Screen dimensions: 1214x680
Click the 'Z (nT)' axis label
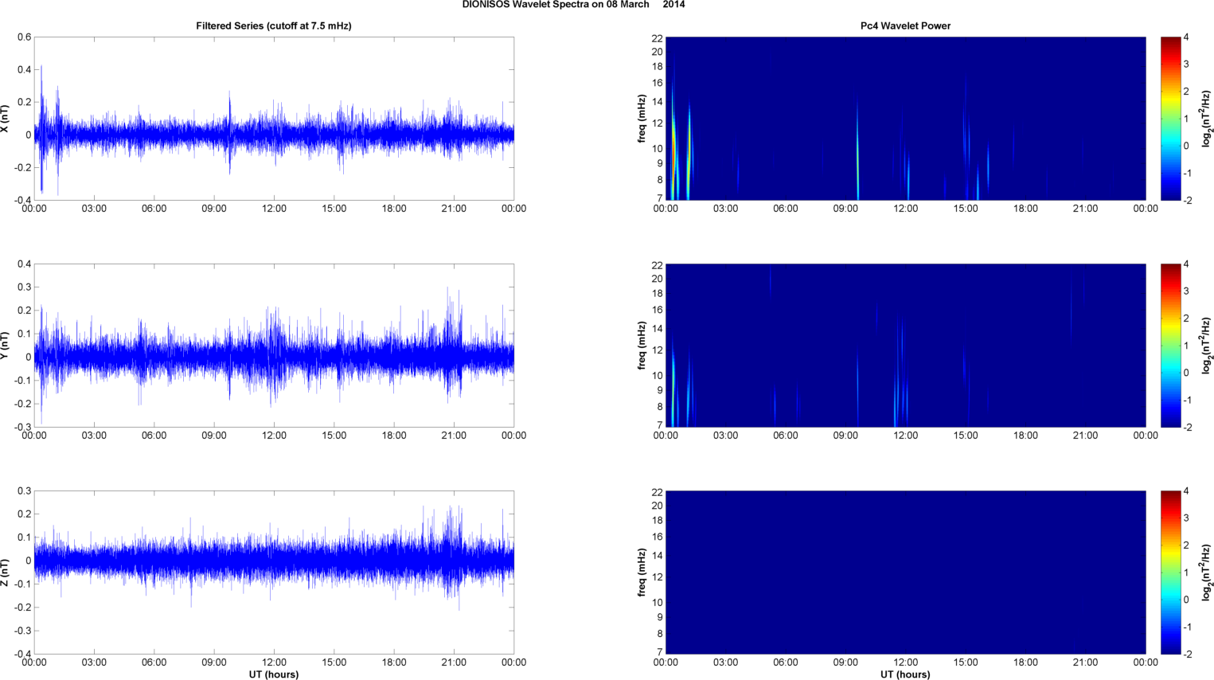(x=5, y=573)
